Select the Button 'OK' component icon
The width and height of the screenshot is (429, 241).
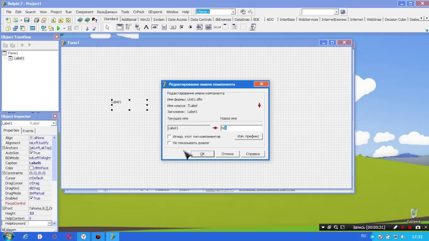pos(173,27)
